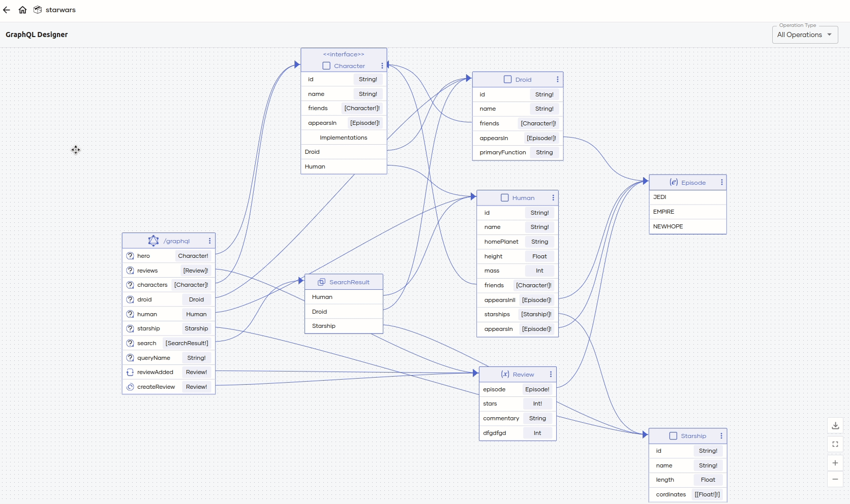Click the query icon next to search
Viewport: 850px width, 504px height.
pos(130,343)
